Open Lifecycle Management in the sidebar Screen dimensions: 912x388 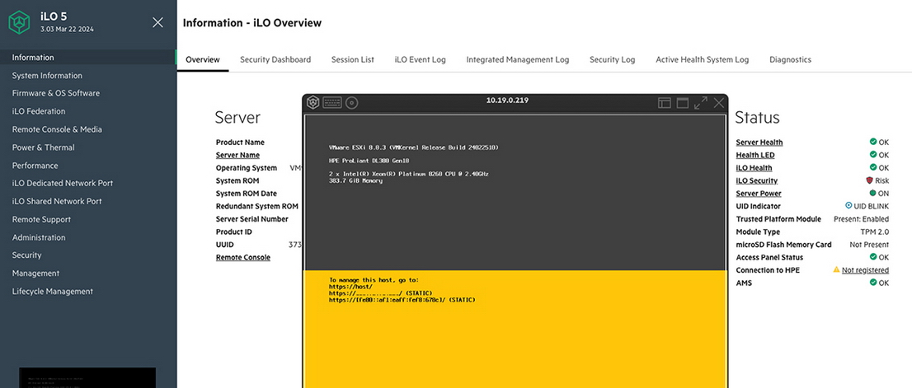(x=52, y=292)
